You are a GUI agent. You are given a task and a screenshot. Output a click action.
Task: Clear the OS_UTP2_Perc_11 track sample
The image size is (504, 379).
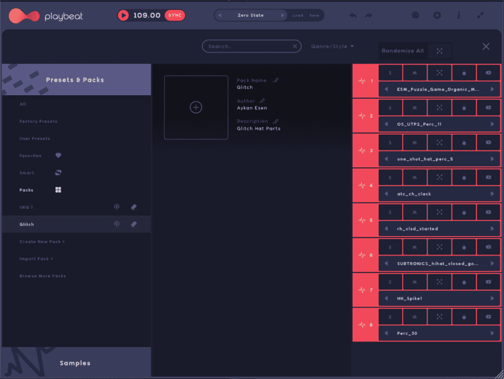[488, 108]
